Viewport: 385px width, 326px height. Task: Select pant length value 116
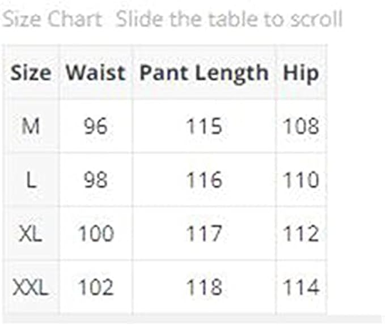[204, 180]
